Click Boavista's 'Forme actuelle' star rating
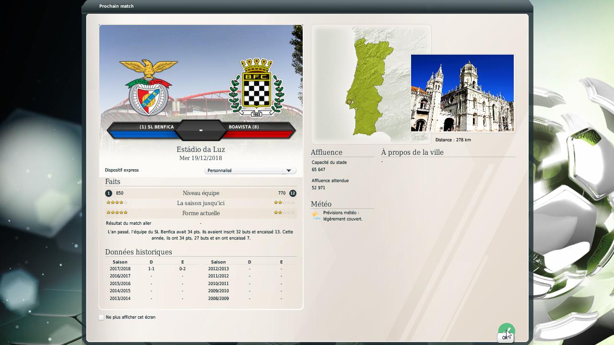614x345 pixels. [x=284, y=212]
